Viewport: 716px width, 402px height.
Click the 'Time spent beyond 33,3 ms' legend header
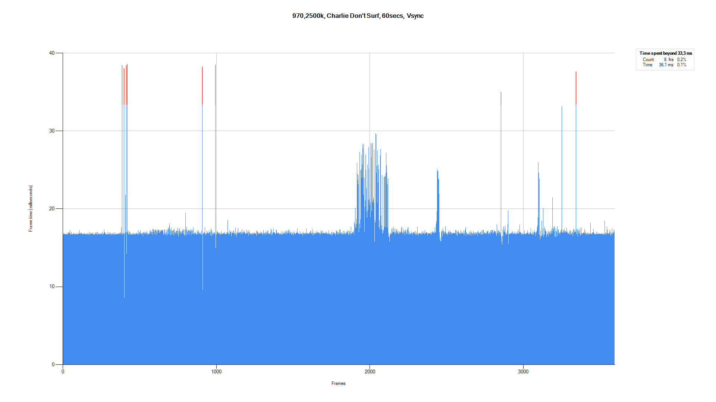tap(665, 53)
